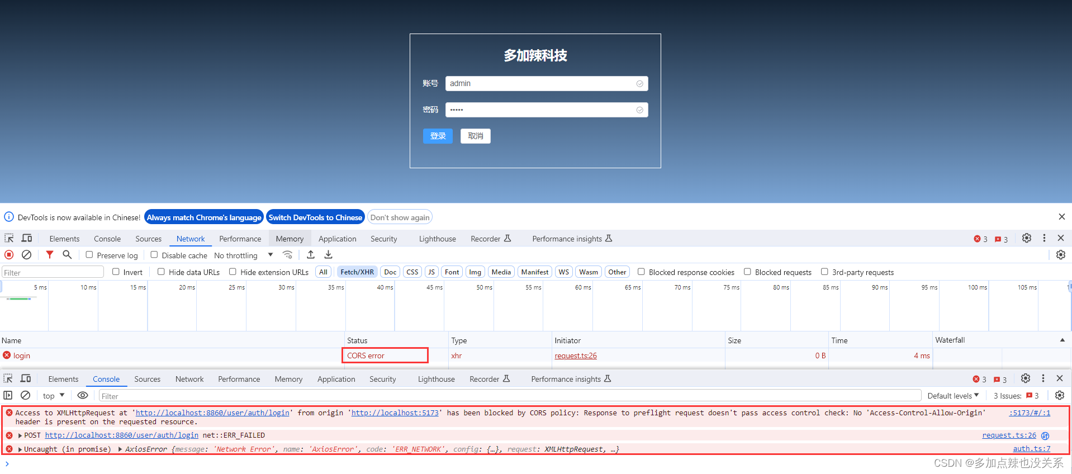Open the request.ts:26 initiator link
This screenshot has height=474, width=1072.
click(x=576, y=355)
